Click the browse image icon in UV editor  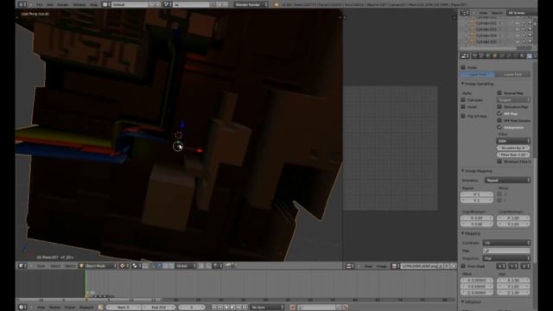pyautogui.click(x=395, y=266)
